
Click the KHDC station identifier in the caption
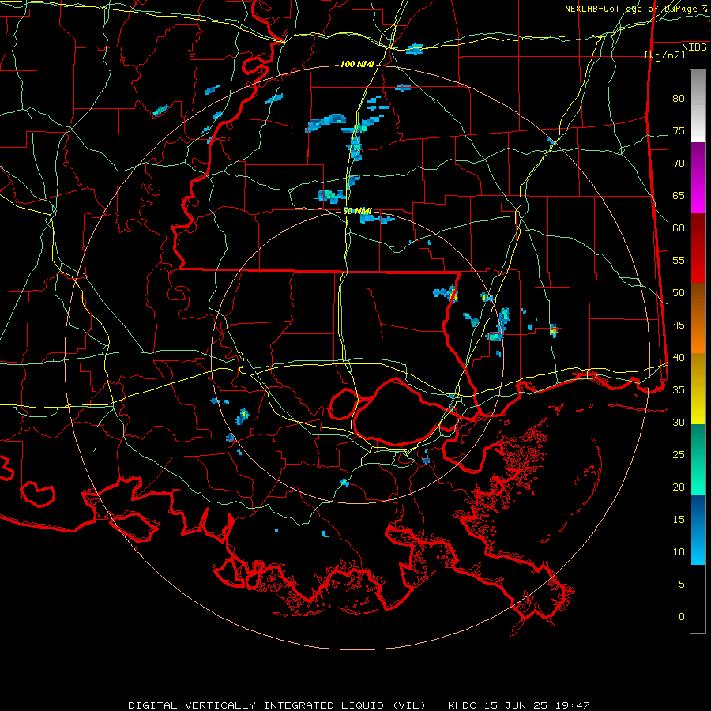coord(462,705)
